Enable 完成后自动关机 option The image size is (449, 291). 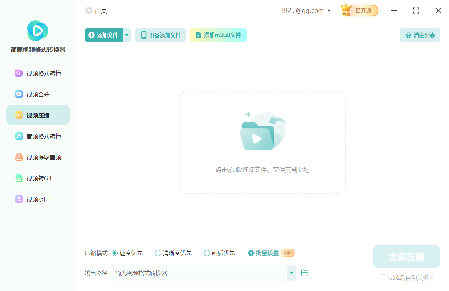point(383,277)
